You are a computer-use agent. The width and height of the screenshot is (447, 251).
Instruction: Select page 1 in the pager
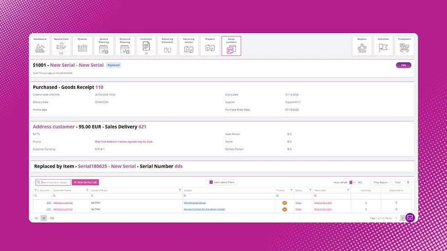point(402,218)
